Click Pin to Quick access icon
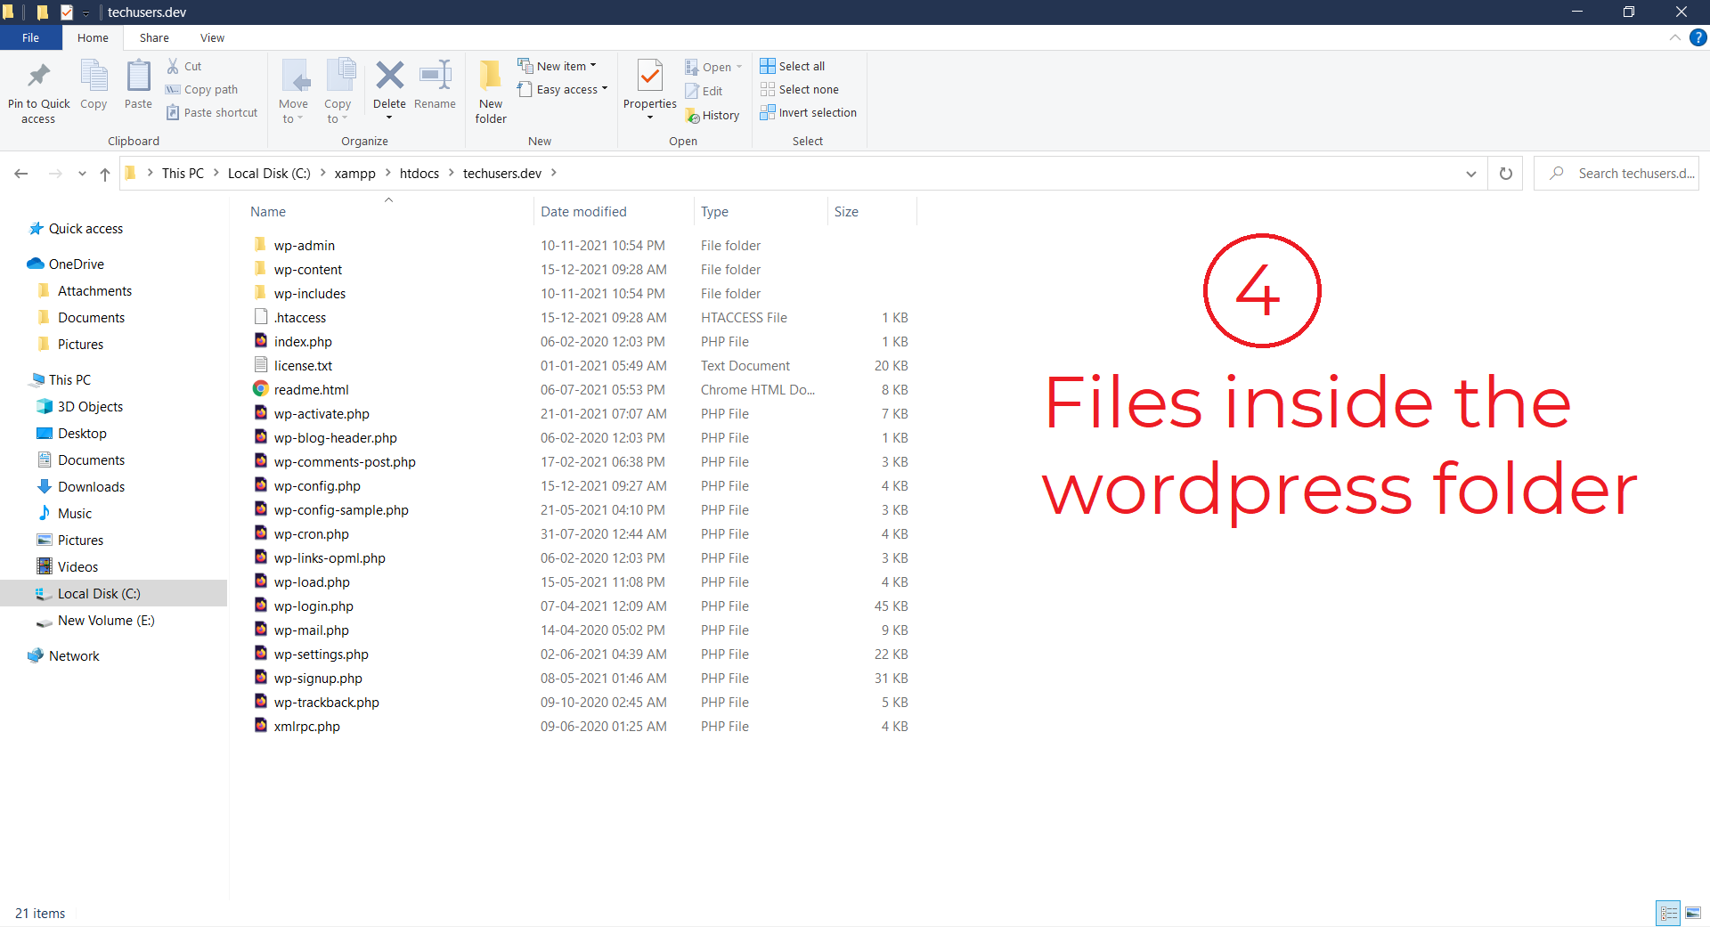This screenshot has width=1710, height=927. (x=38, y=76)
